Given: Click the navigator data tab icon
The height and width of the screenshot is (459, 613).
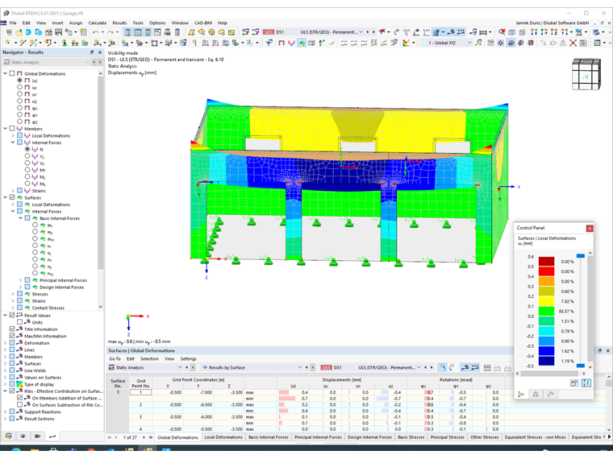Looking at the screenshot, I should click(8, 436).
